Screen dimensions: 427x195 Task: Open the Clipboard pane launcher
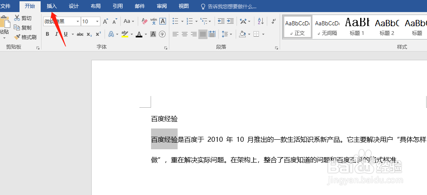pos(38,48)
